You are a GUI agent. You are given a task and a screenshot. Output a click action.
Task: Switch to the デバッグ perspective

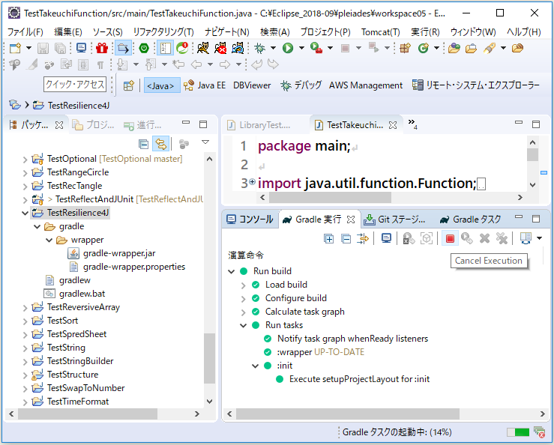301,85
